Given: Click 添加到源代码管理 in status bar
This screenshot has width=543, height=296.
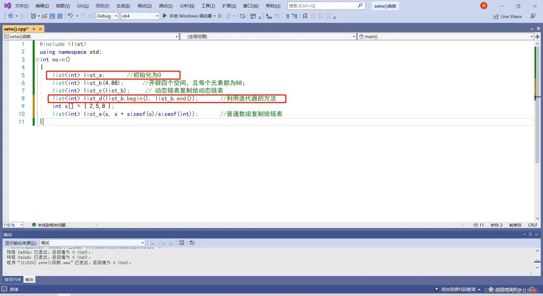Looking at the screenshot, I should [458, 289].
